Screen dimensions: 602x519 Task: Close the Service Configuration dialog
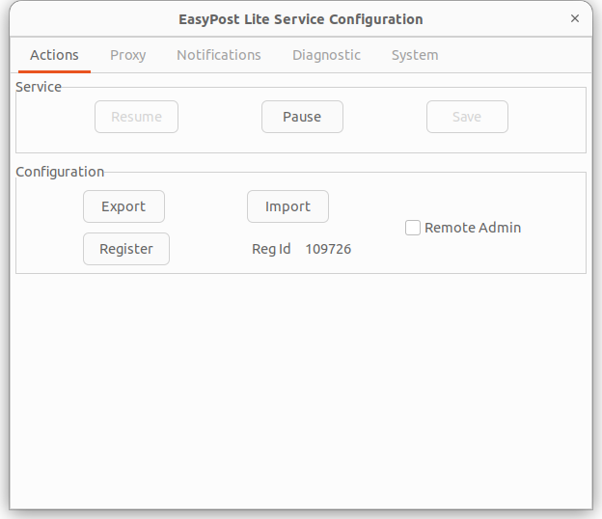coord(574,18)
